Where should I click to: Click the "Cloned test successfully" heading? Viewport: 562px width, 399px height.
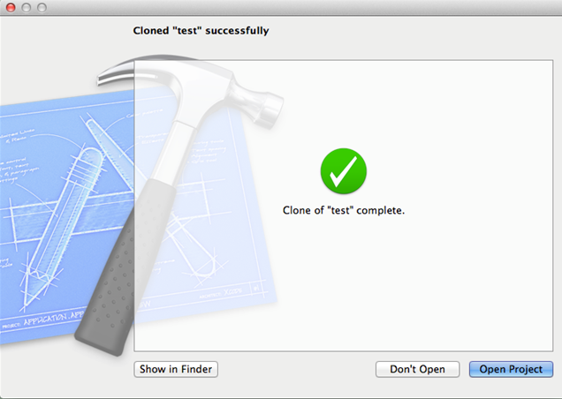pyautogui.click(x=201, y=31)
